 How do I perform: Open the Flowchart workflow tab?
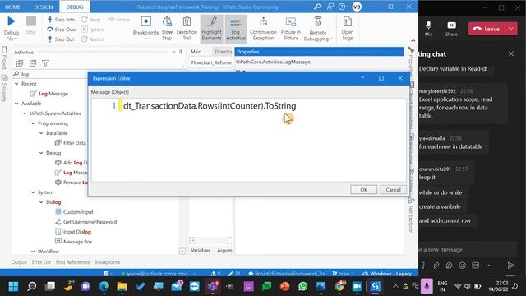point(223,52)
